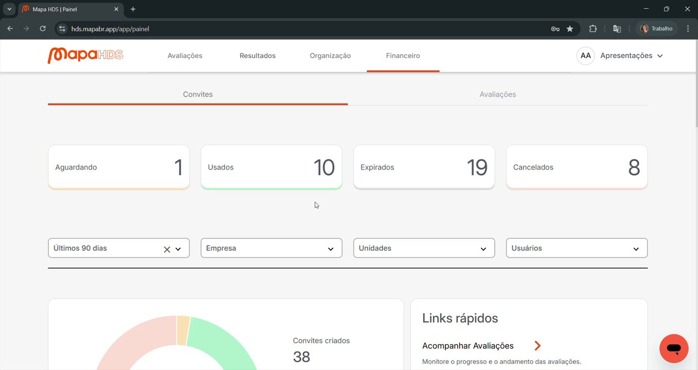Image resolution: width=698 pixels, height=370 pixels.
Task: Clear the Últimos 90 dias filter with X
Action: [167, 249]
